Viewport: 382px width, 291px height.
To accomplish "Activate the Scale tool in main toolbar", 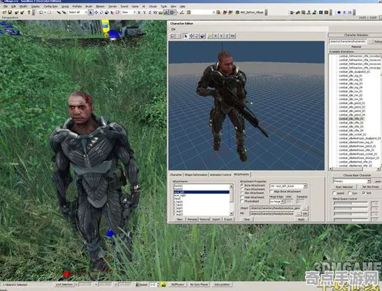I will [x=107, y=12].
